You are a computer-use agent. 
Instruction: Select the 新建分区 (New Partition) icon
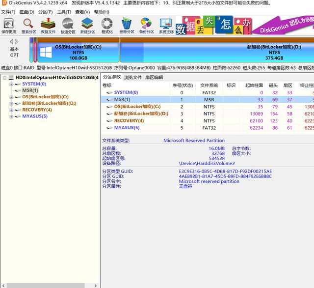pyautogui.click(x=87, y=25)
